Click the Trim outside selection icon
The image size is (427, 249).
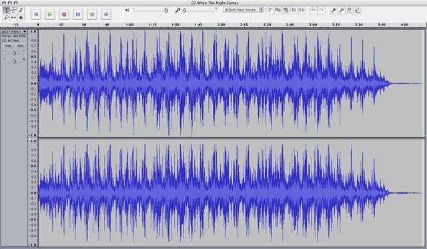294,11
